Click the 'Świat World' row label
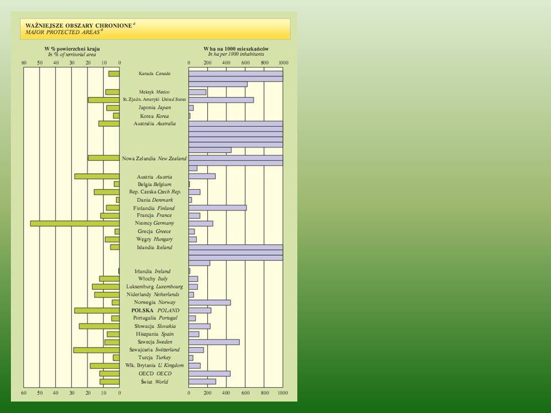Screen dimensions: 551x413 (154, 381)
